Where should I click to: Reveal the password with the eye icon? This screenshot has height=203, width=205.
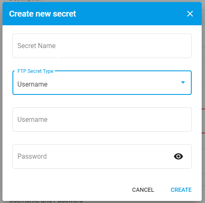click(x=178, y=157)
